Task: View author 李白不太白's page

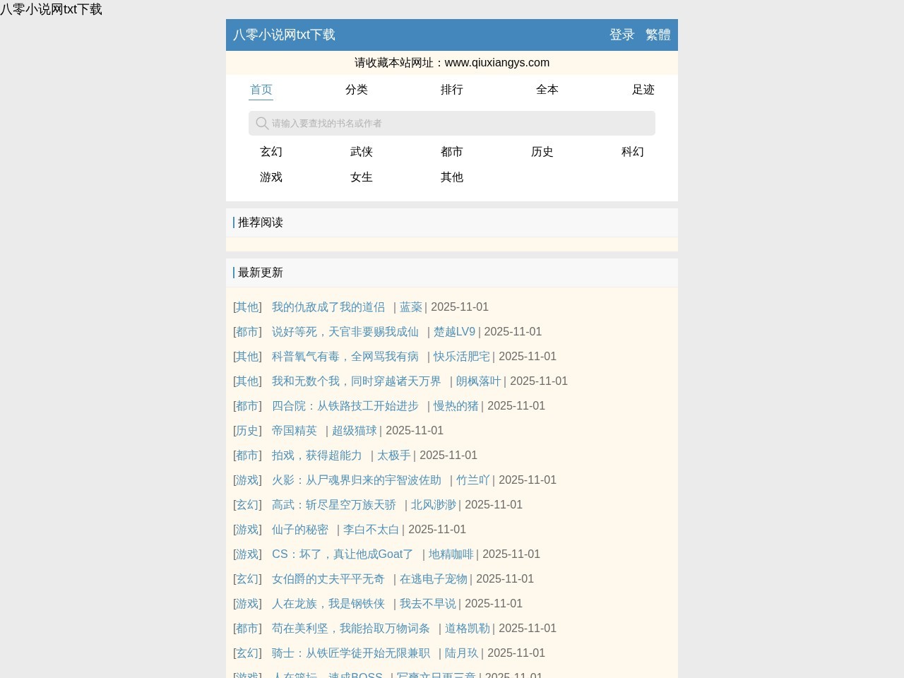Action: pyautogui.click(x=370, y=530)
